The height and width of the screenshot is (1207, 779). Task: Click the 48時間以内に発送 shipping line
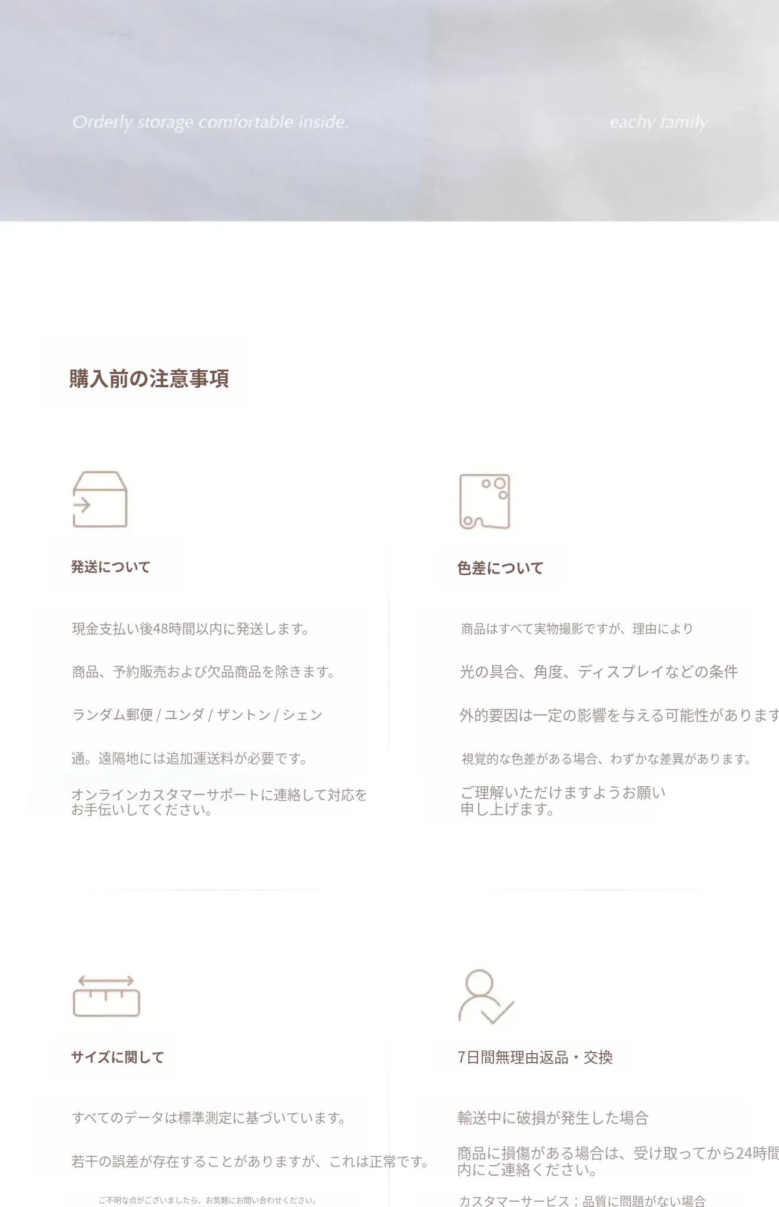pyautogui.click(x=191, y=629)
